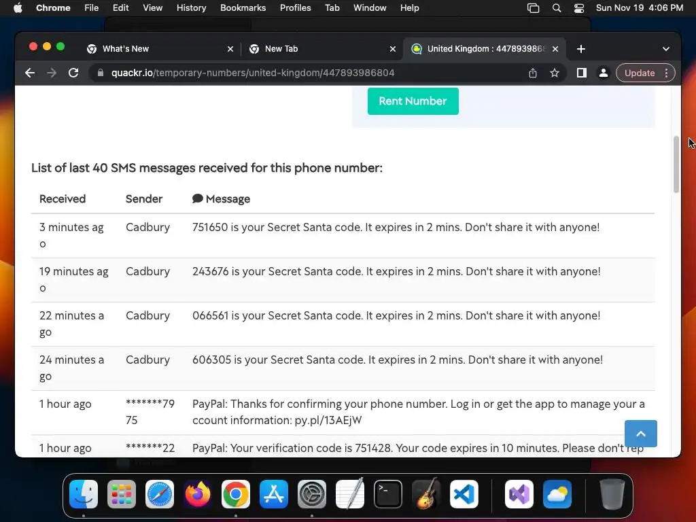Click the PayPal py.pl/13AEjW message

419,412
